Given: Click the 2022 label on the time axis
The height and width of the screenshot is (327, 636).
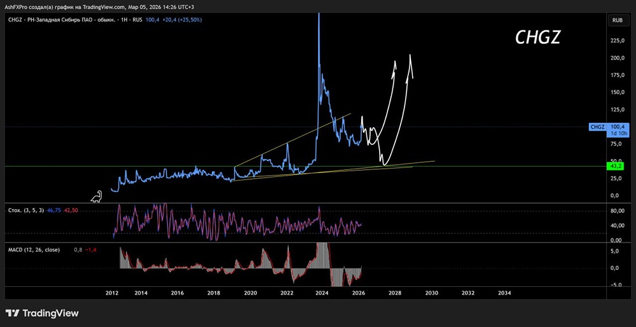Looking at the screenshot, I should 287,293.
